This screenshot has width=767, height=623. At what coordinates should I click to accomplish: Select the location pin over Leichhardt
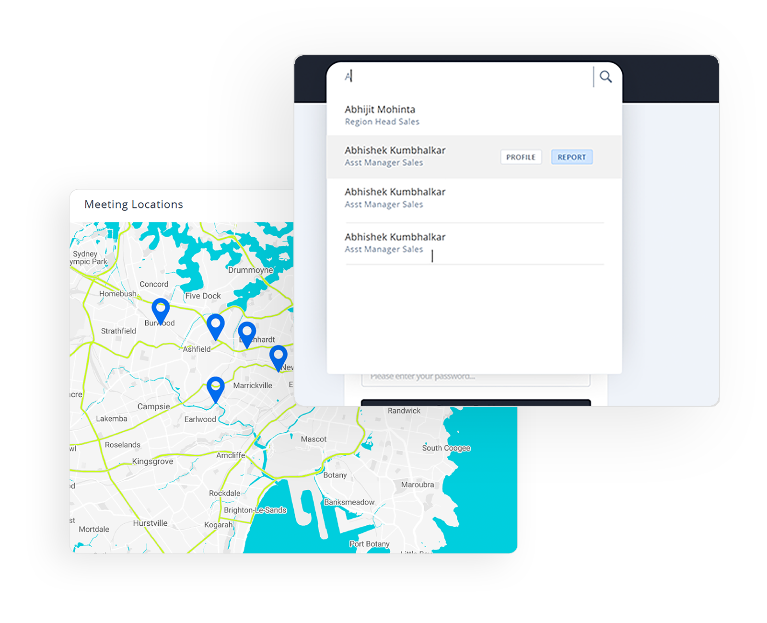(247, 333)
